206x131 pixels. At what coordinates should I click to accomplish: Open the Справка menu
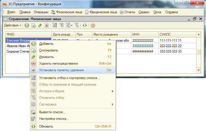click(x=171, y=12)
